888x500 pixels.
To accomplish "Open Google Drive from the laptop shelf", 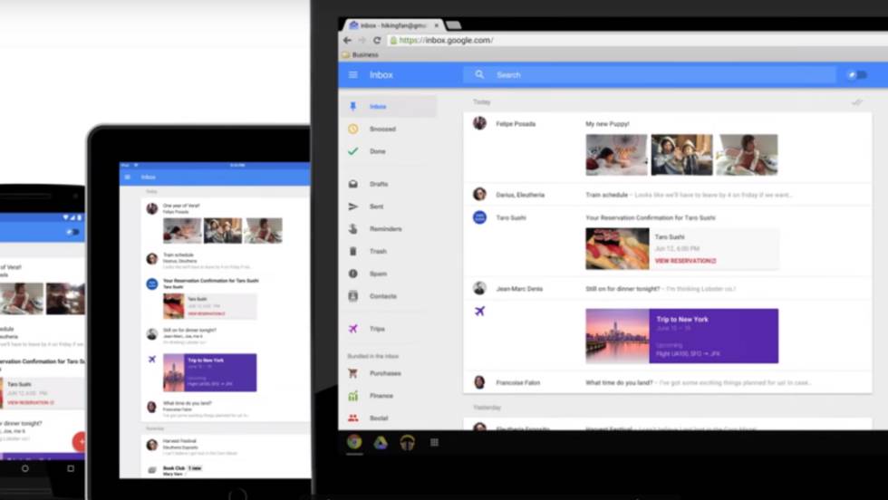I will [x=381, y=443].
